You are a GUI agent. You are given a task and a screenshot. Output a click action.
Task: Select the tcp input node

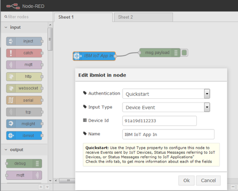24,112
